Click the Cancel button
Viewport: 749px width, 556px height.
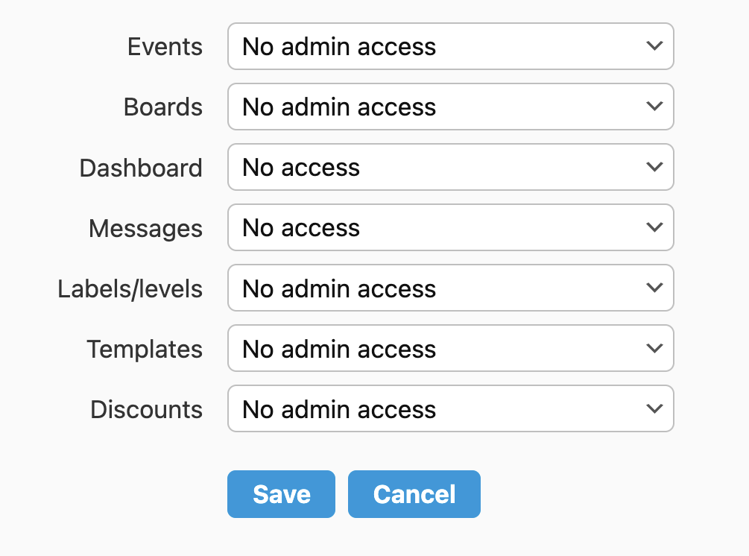tap(414, 494)
